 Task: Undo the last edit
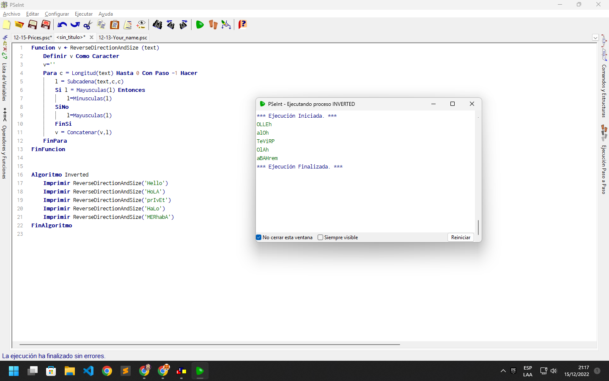click(x=62, y=25)
